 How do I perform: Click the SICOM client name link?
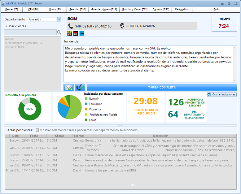[72, 19]
